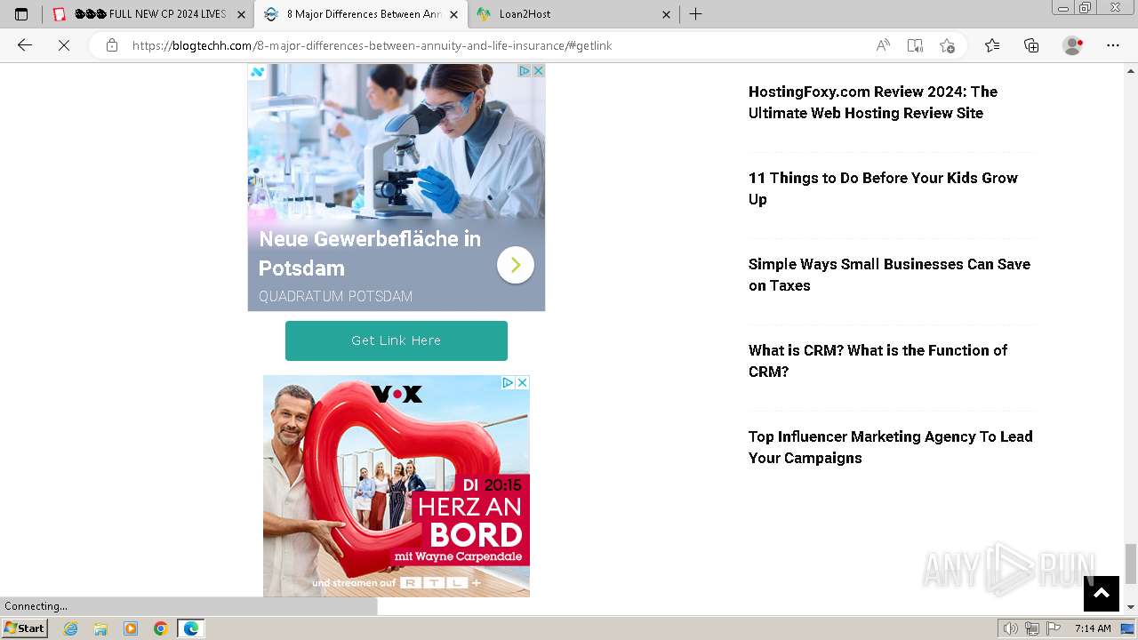Enter Immersive Reader mode
Image resolution: width=1138 pixels, height=640 pixels.
point(915,45)
